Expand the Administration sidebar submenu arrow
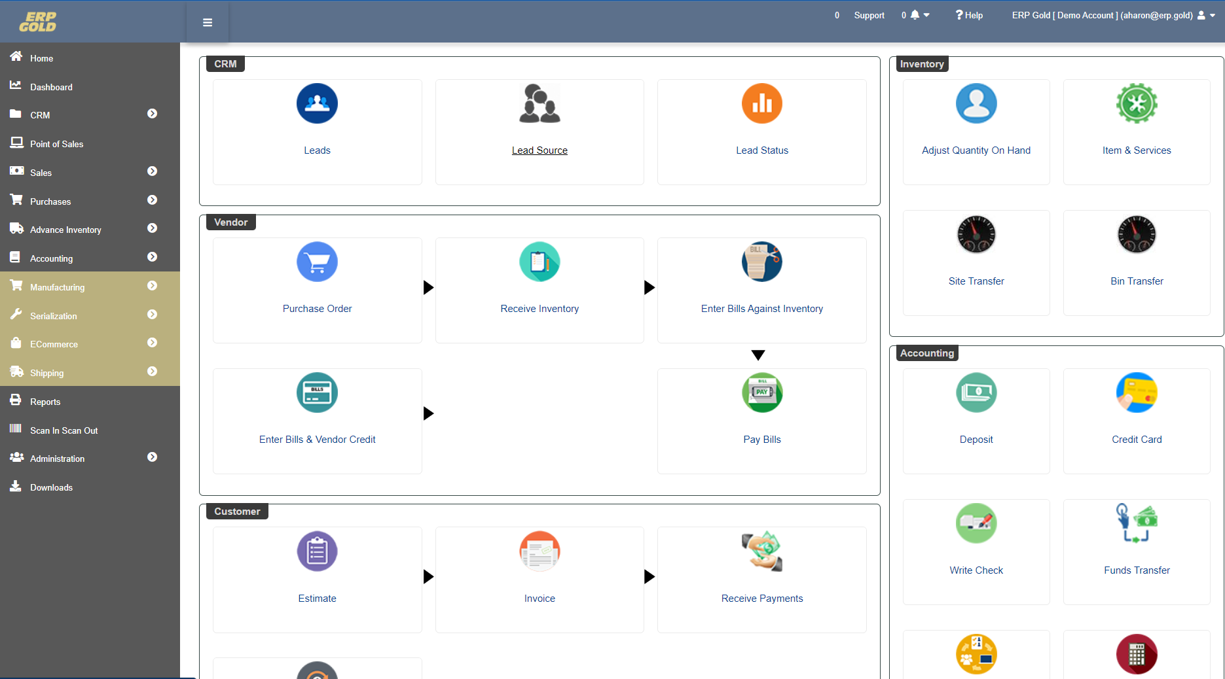 [x=152, y=457]
